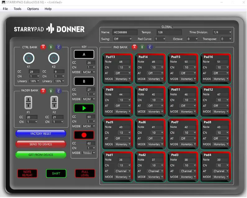Click the green play key button
This screenshot has width=247, height=198.
pos(84,108)
